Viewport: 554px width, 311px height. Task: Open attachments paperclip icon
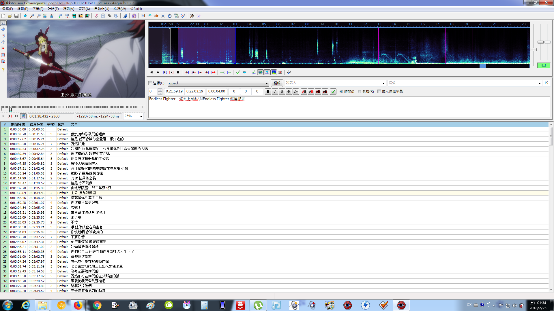(110, 16)
